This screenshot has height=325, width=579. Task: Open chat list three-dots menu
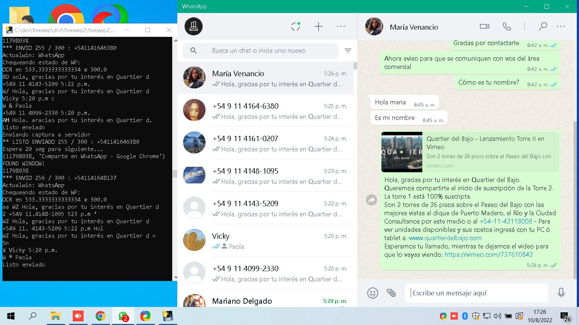coord(341,26)
